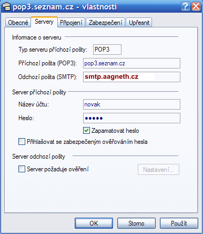This screenshot has height=234, width=203.
Task: Open the Zabezpečení tab
Action: click(105, 23)
